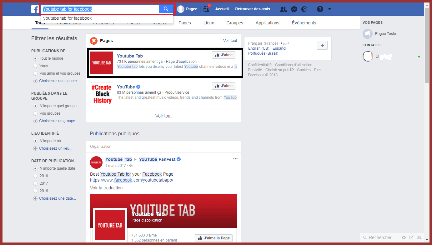Select "Vos groupes" radio option

point(35,113)
